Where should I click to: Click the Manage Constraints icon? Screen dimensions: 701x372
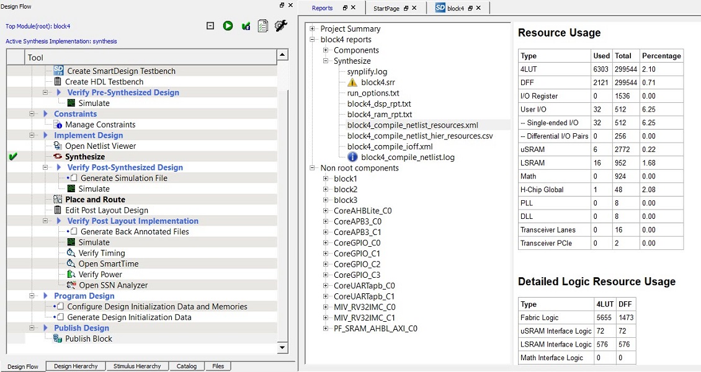pos(58,125)
